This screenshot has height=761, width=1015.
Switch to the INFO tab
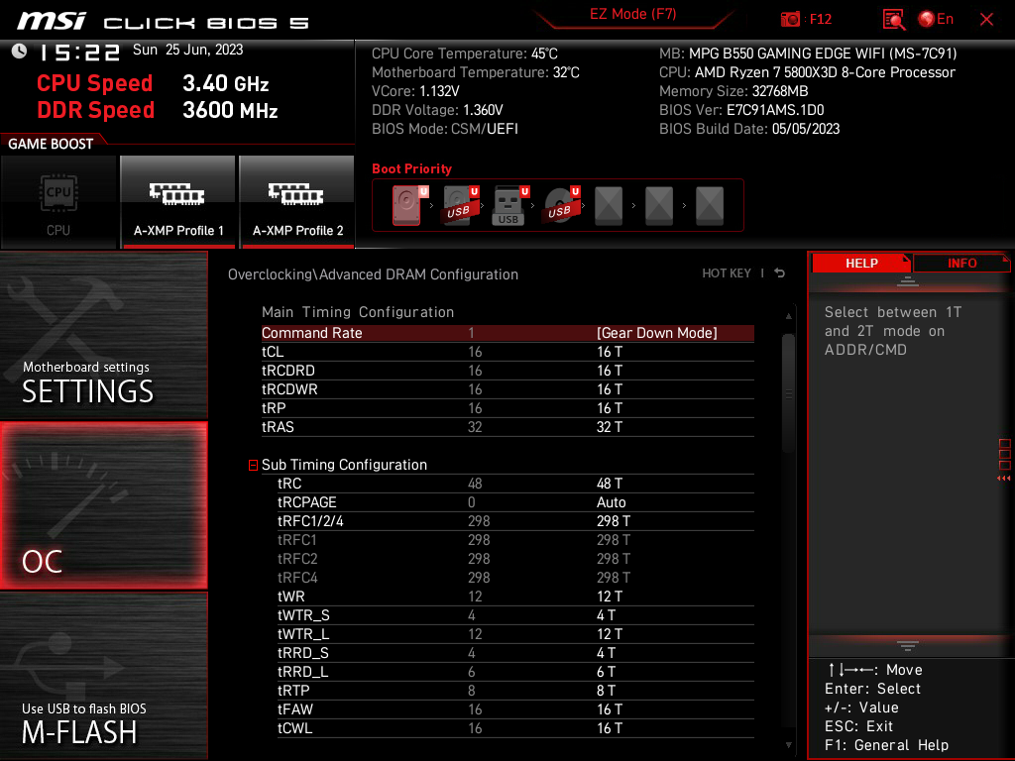coord(961,264)
